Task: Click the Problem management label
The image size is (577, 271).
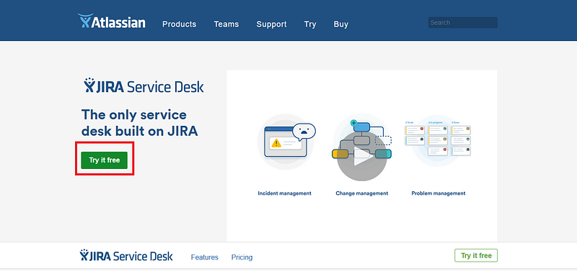Action: click(439, 193)
